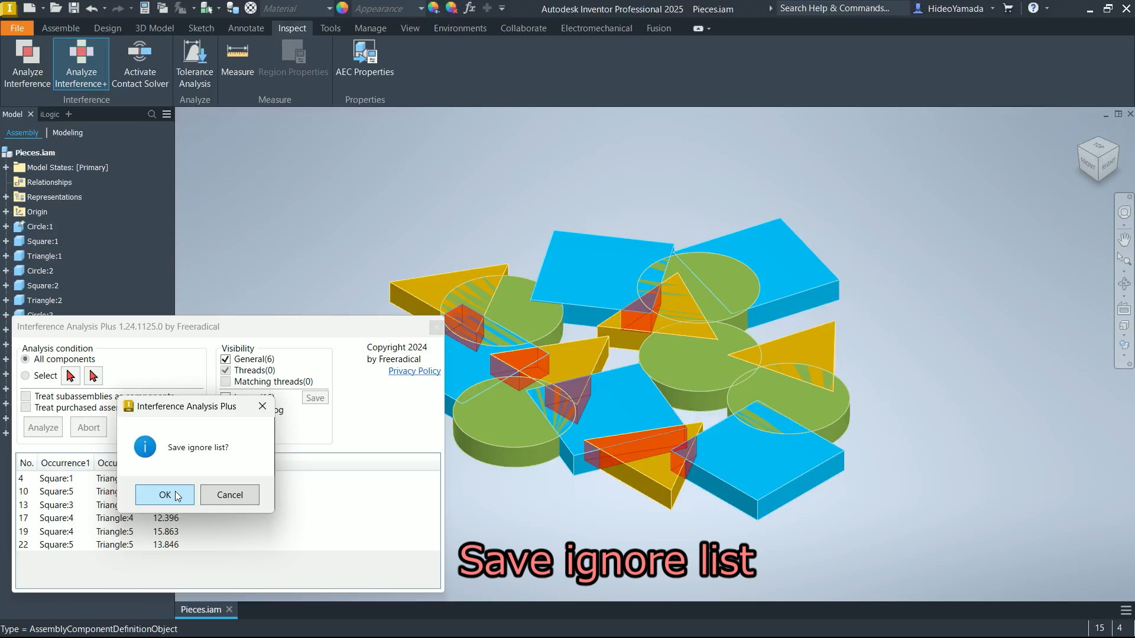
Task: Expand the Origin node in browser tree
Action: 6,211
